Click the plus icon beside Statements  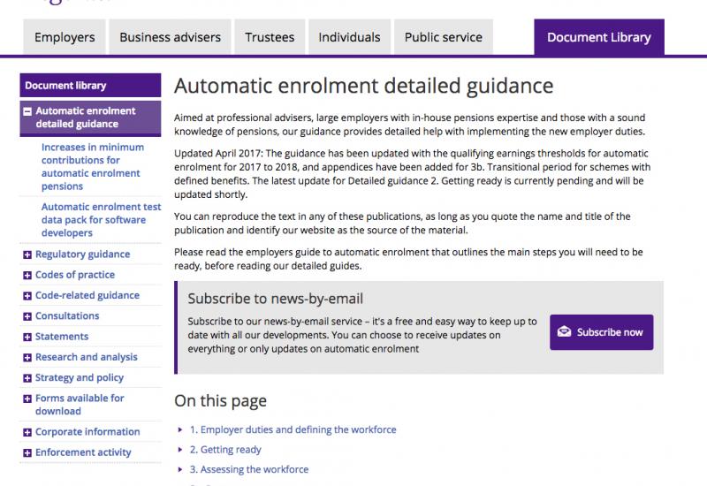point(27,338)
